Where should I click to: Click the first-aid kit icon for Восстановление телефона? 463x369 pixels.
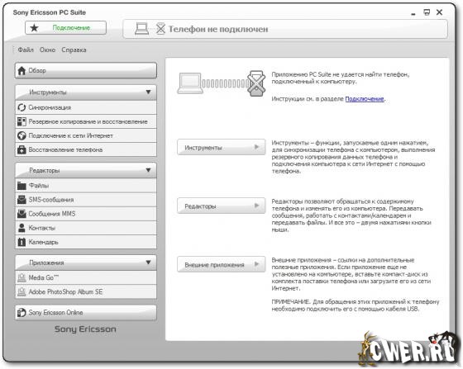(x=21, y=149)
